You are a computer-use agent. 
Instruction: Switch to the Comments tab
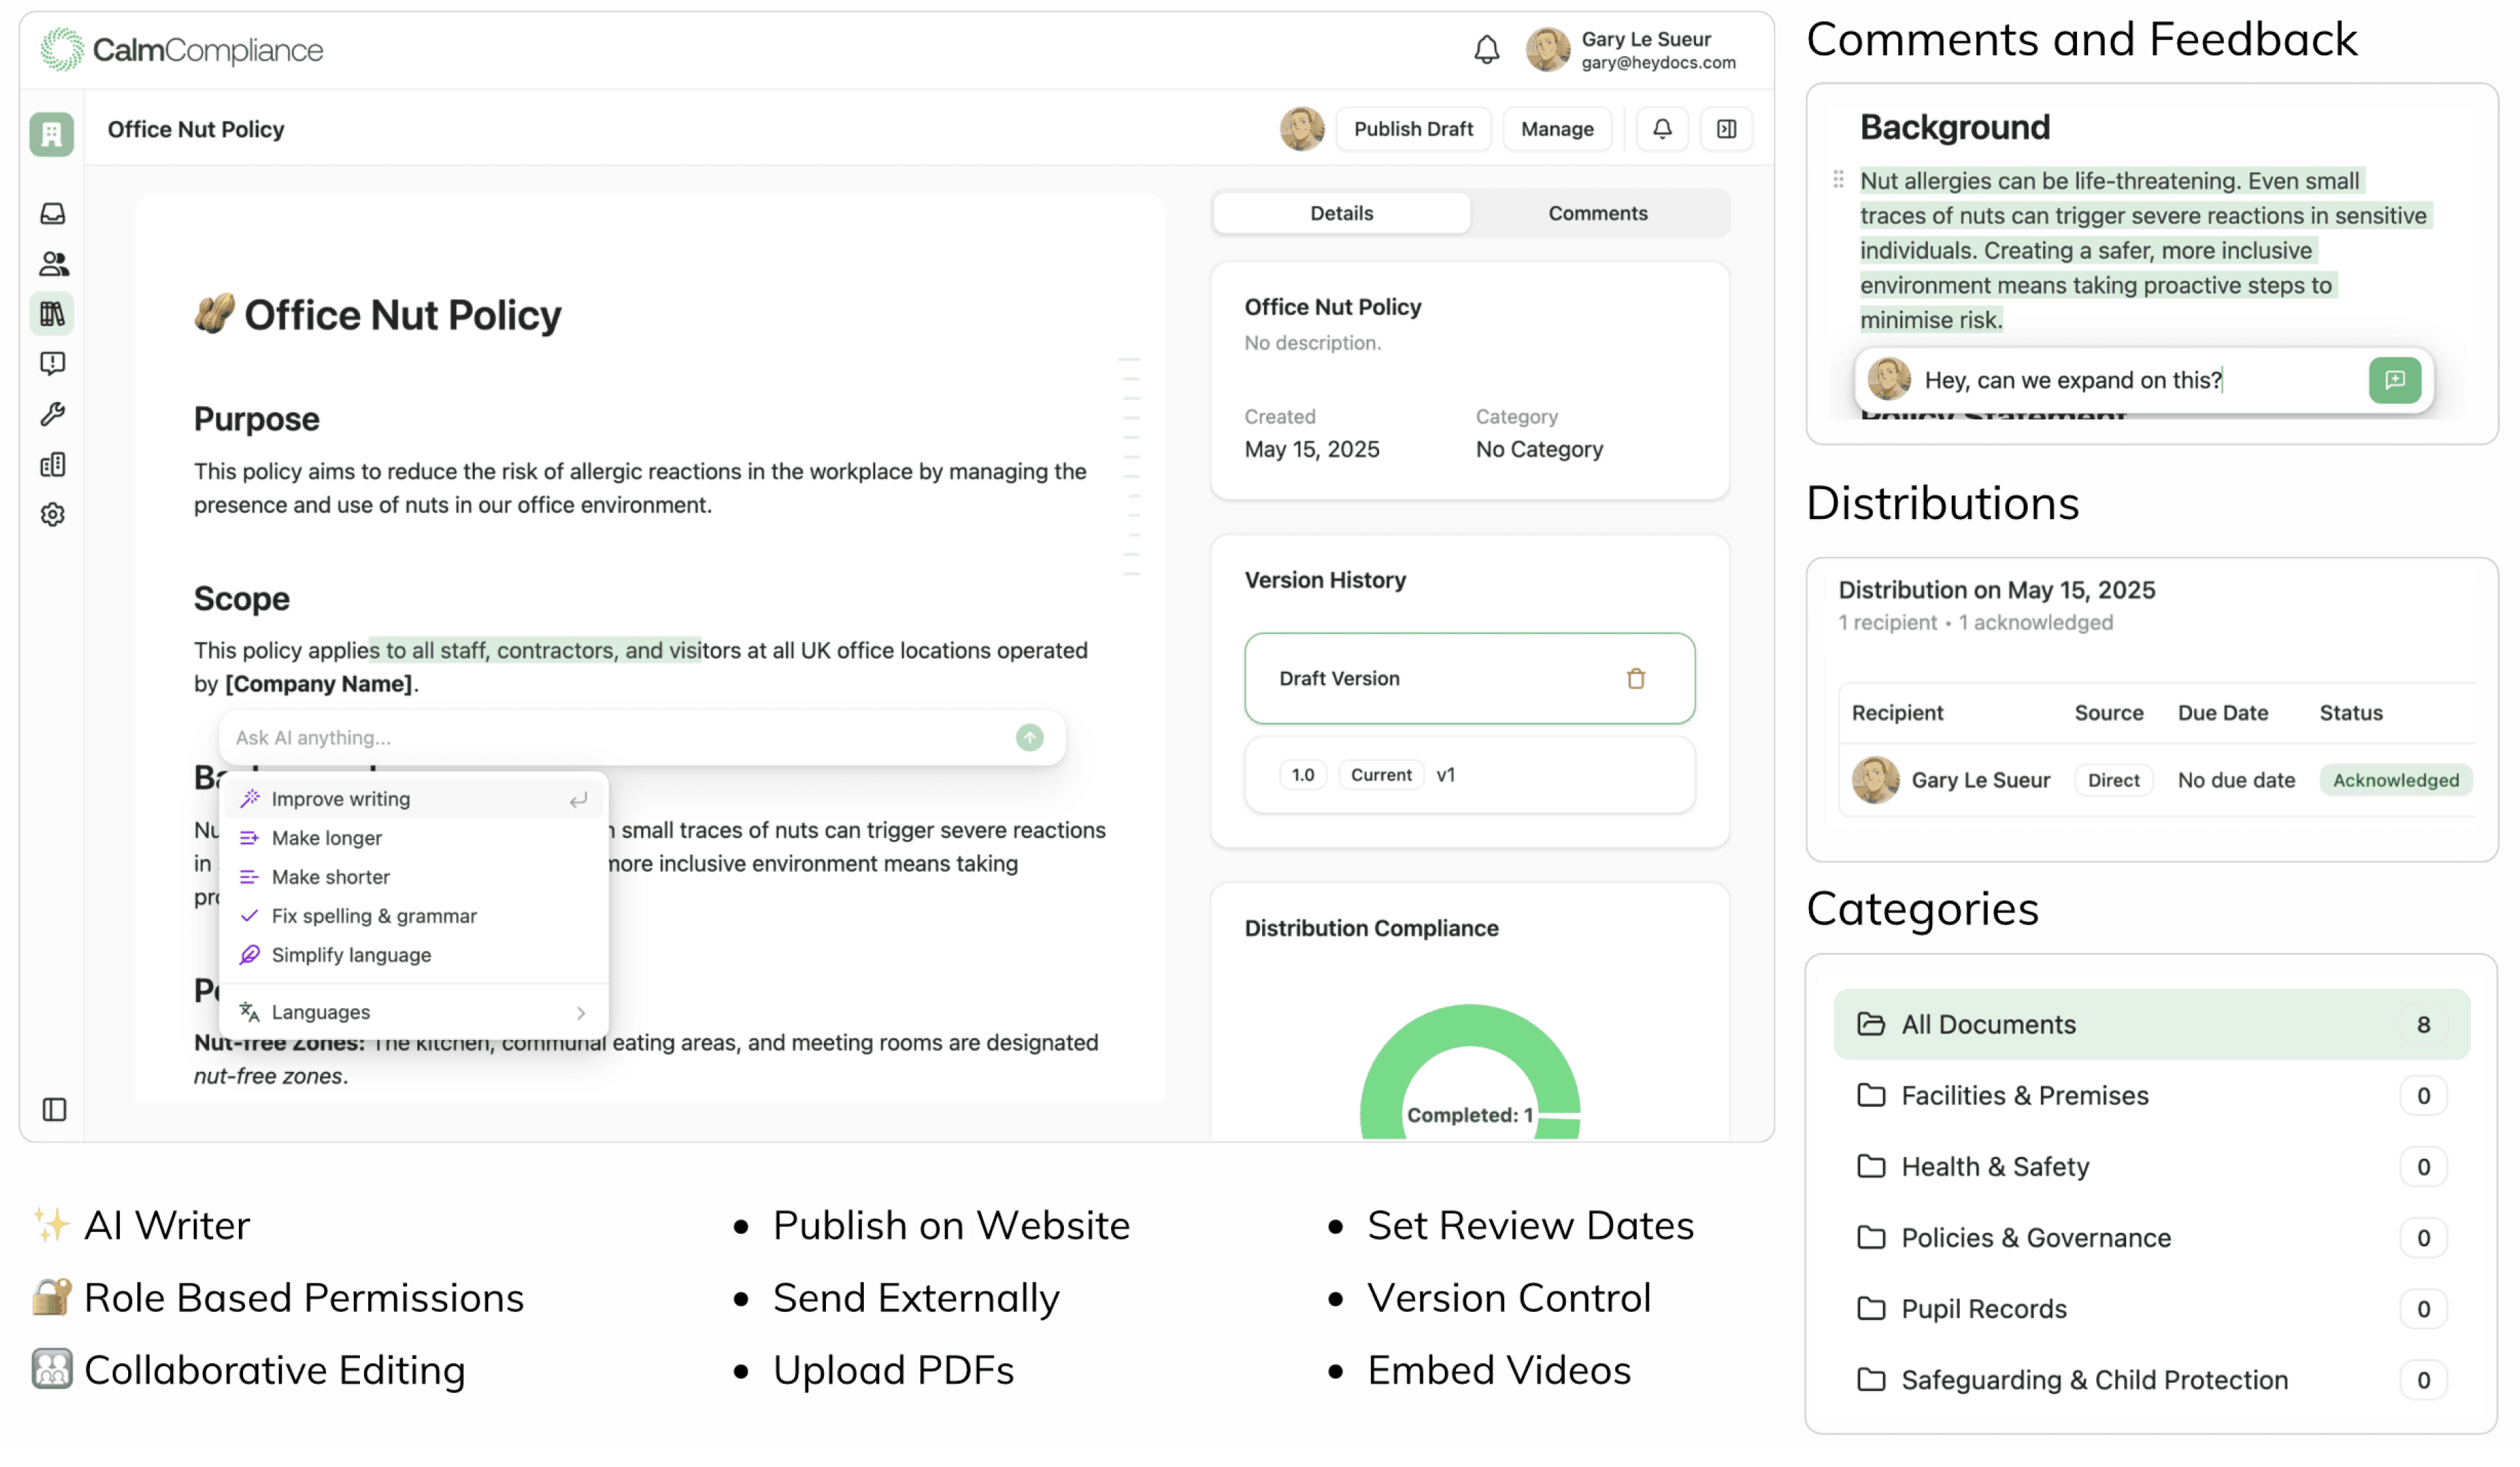[x=1598, y=213]
